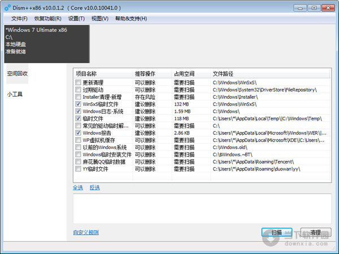Check the WP虚拟机缓存 checkbox
The image size is (339, 254).
pyautogui.click(x=78, y=140)
